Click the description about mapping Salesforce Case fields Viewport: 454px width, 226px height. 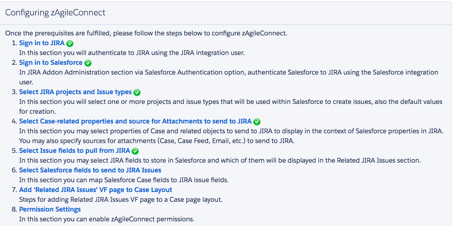click(124, 180)
